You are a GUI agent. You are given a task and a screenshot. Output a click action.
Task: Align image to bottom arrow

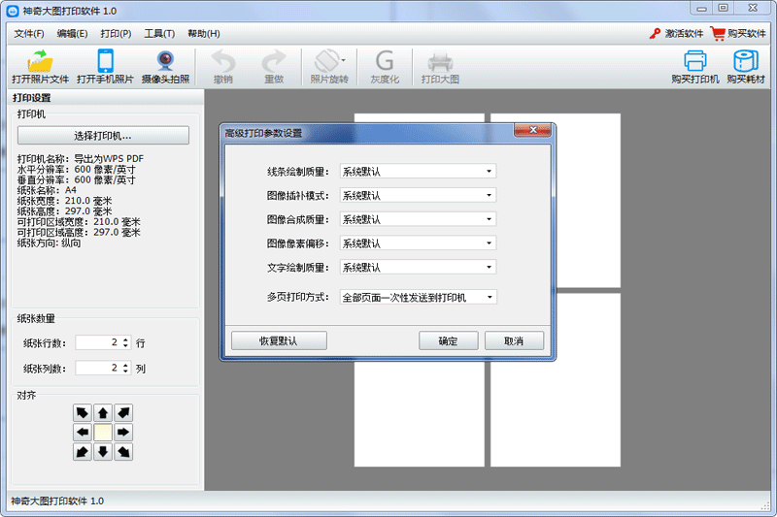(103, 452)
